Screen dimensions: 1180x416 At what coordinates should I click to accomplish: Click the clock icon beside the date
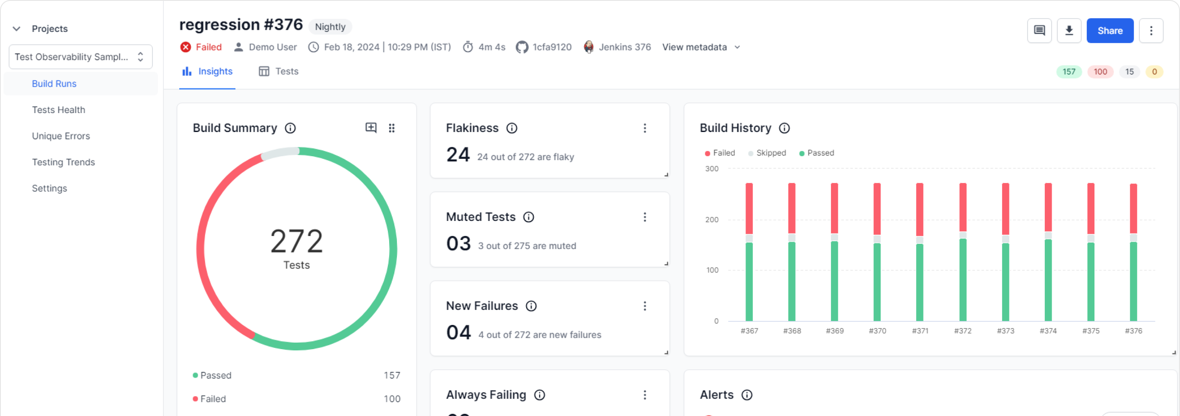(x=313, y=47)
